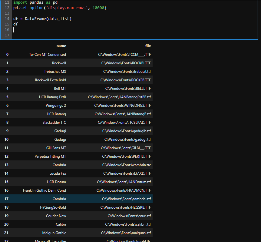Click cell 'Tw Cen MT Condensed'
This screenshot has height=242, width=261.
(48, 55)
